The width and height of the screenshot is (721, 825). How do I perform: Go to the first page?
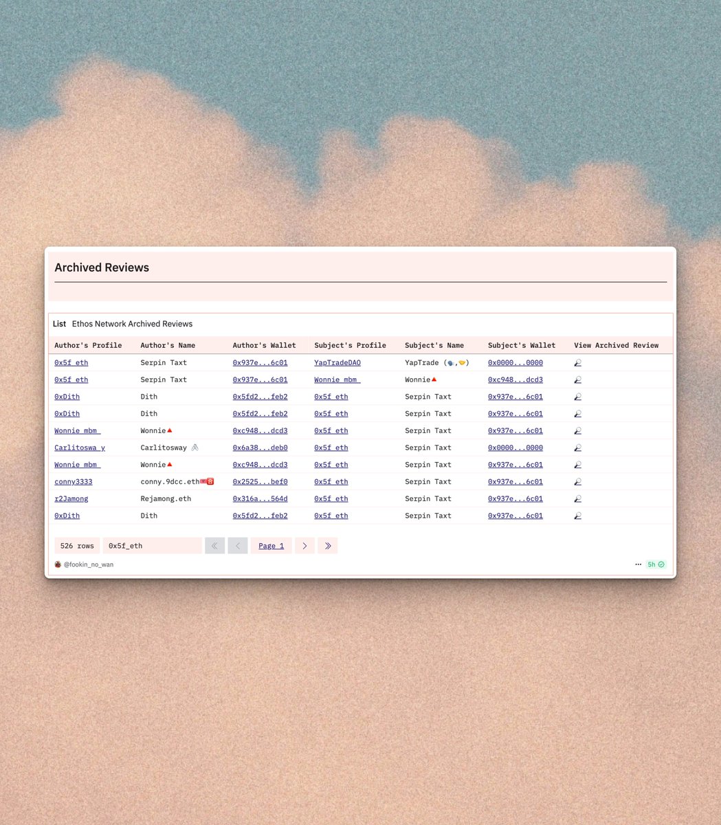pyautogui.click(x=214, y=546)
